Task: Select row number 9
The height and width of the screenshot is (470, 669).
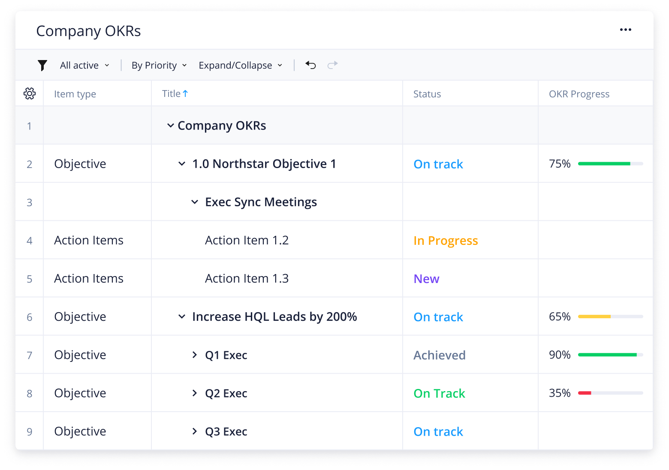Action: click(x=29, y=431)
